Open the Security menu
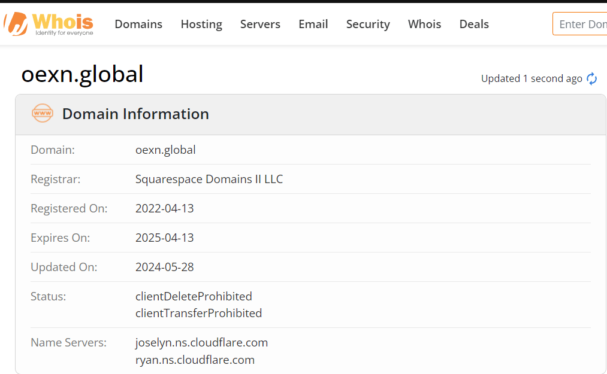607x374 pixels. coord(368,24)
